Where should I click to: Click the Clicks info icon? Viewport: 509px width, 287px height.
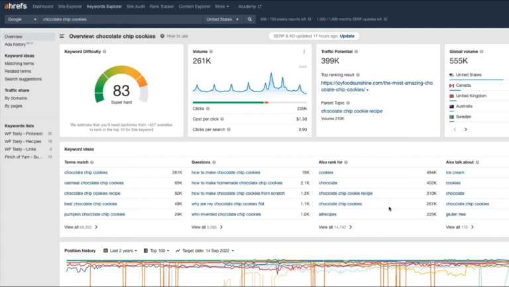click(207, 109)
